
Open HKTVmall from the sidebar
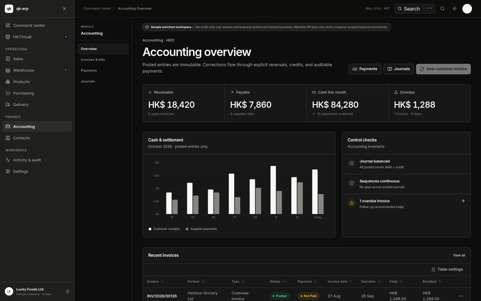[37, 37]
